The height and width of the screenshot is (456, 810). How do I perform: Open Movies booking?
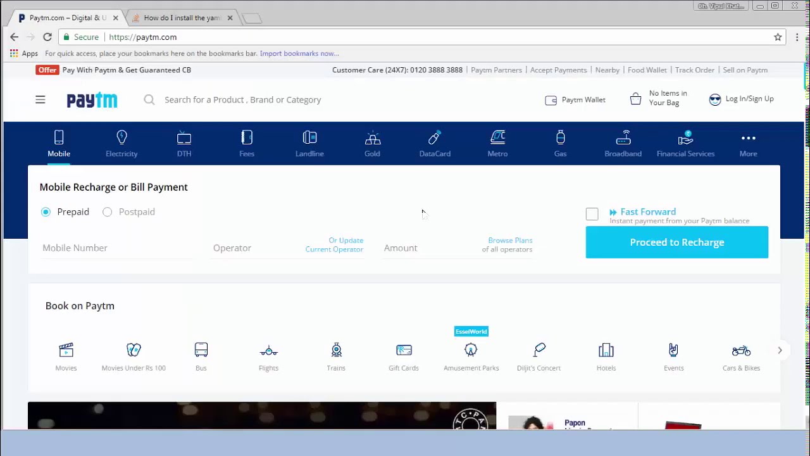[66, 357]
